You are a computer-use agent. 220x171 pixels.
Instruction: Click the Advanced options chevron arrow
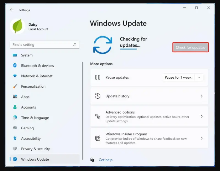(202, 116)
